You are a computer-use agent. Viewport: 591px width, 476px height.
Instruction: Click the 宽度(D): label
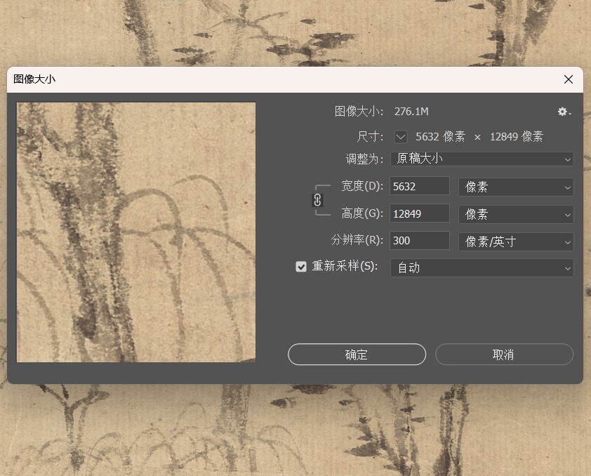click(x=362, y=186)
